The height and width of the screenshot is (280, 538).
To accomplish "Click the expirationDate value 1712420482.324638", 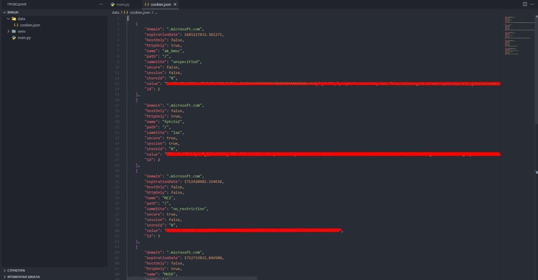I will click(x=204, y=182).
